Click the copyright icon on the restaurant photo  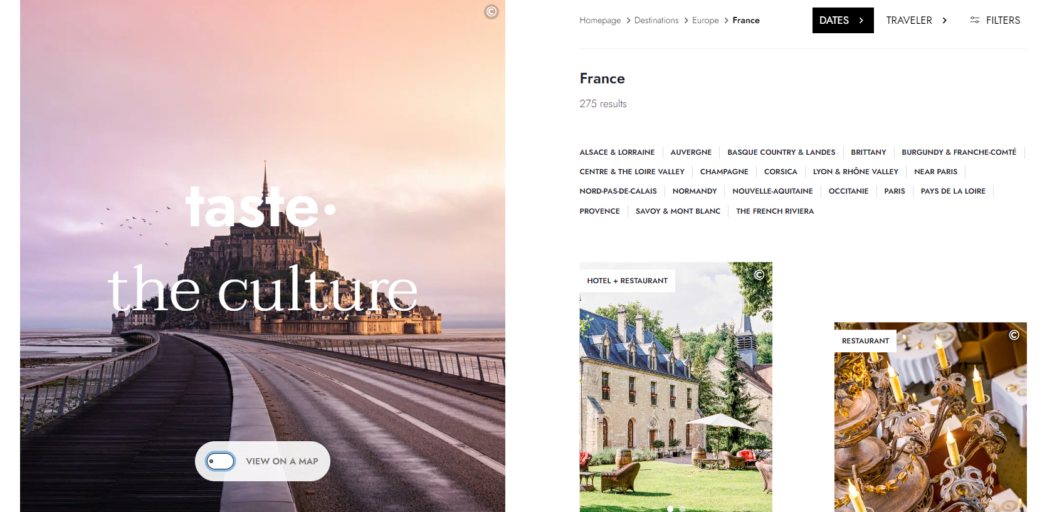(x=1014, y=335)
